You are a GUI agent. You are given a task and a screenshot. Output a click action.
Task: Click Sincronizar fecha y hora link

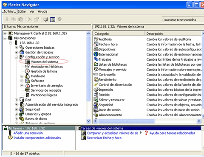click(x=104, y=138)
